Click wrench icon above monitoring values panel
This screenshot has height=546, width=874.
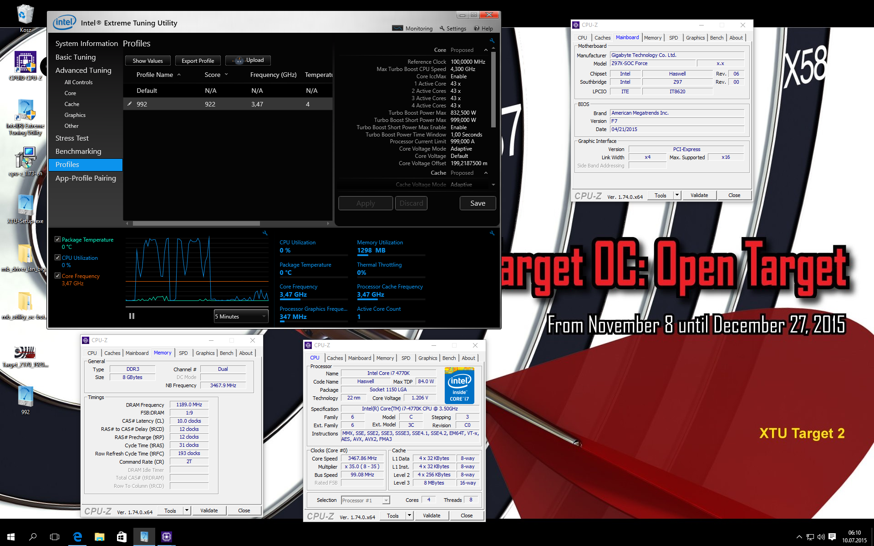point(492,233)
